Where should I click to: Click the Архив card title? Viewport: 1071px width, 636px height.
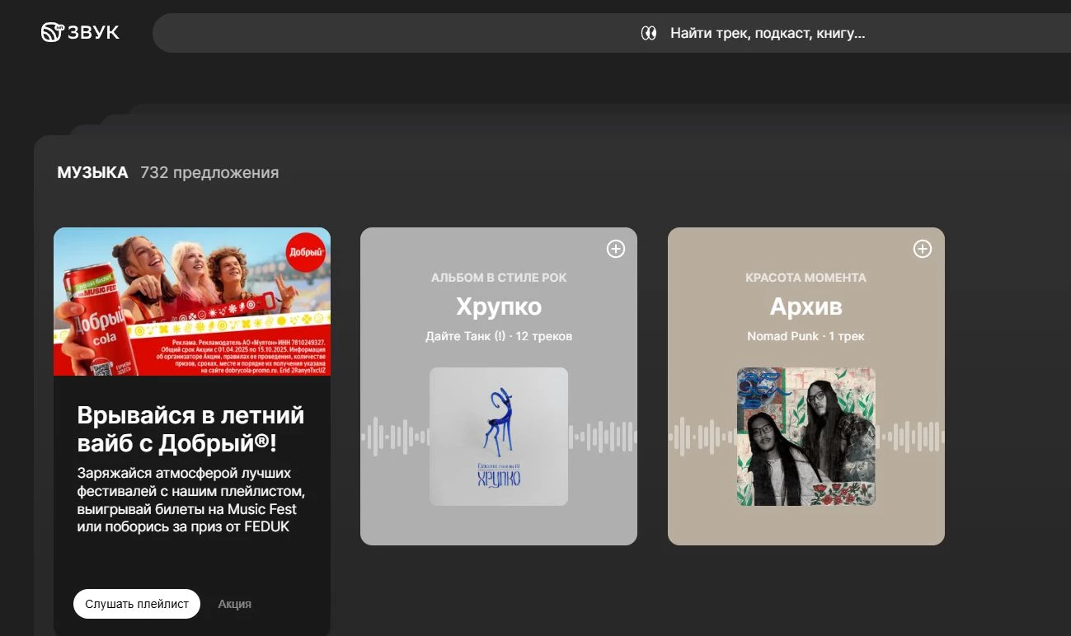(x=806, y=307)
